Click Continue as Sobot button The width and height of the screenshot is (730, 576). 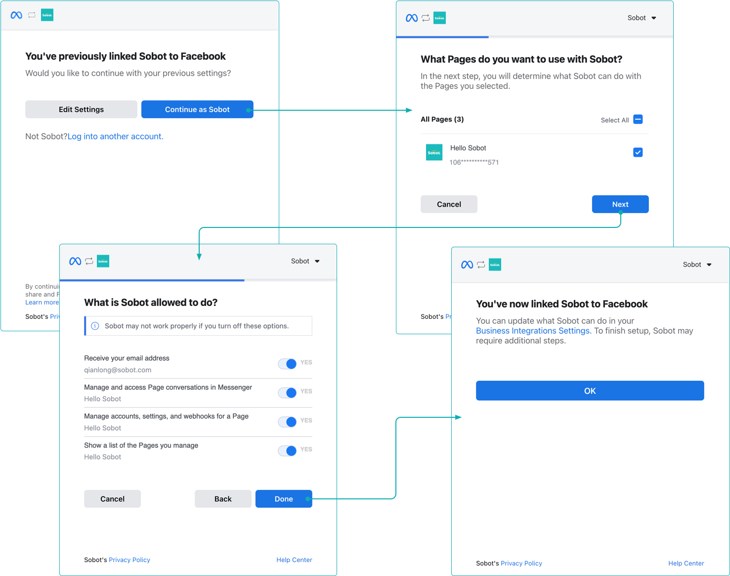(197, 109)
